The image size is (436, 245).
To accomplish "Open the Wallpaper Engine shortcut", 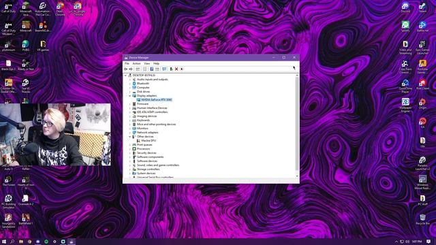I will pos(405,105).
